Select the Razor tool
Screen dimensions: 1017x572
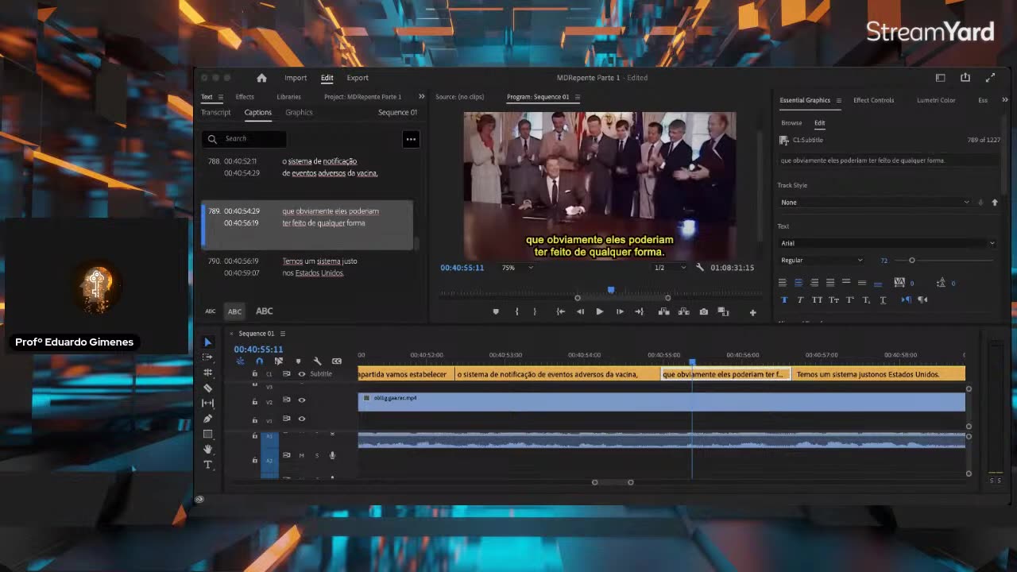point(207,388)
